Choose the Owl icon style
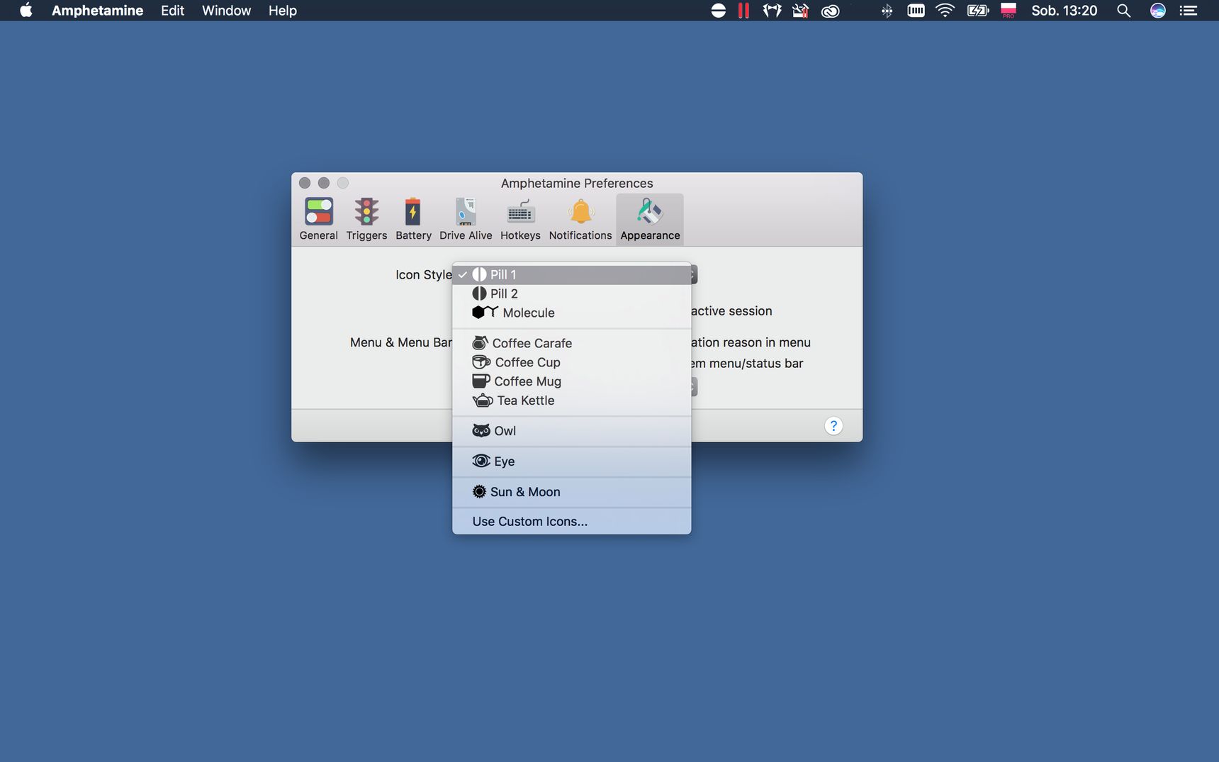The height and width of the screenshot is (762, 1219). (571, 431)
